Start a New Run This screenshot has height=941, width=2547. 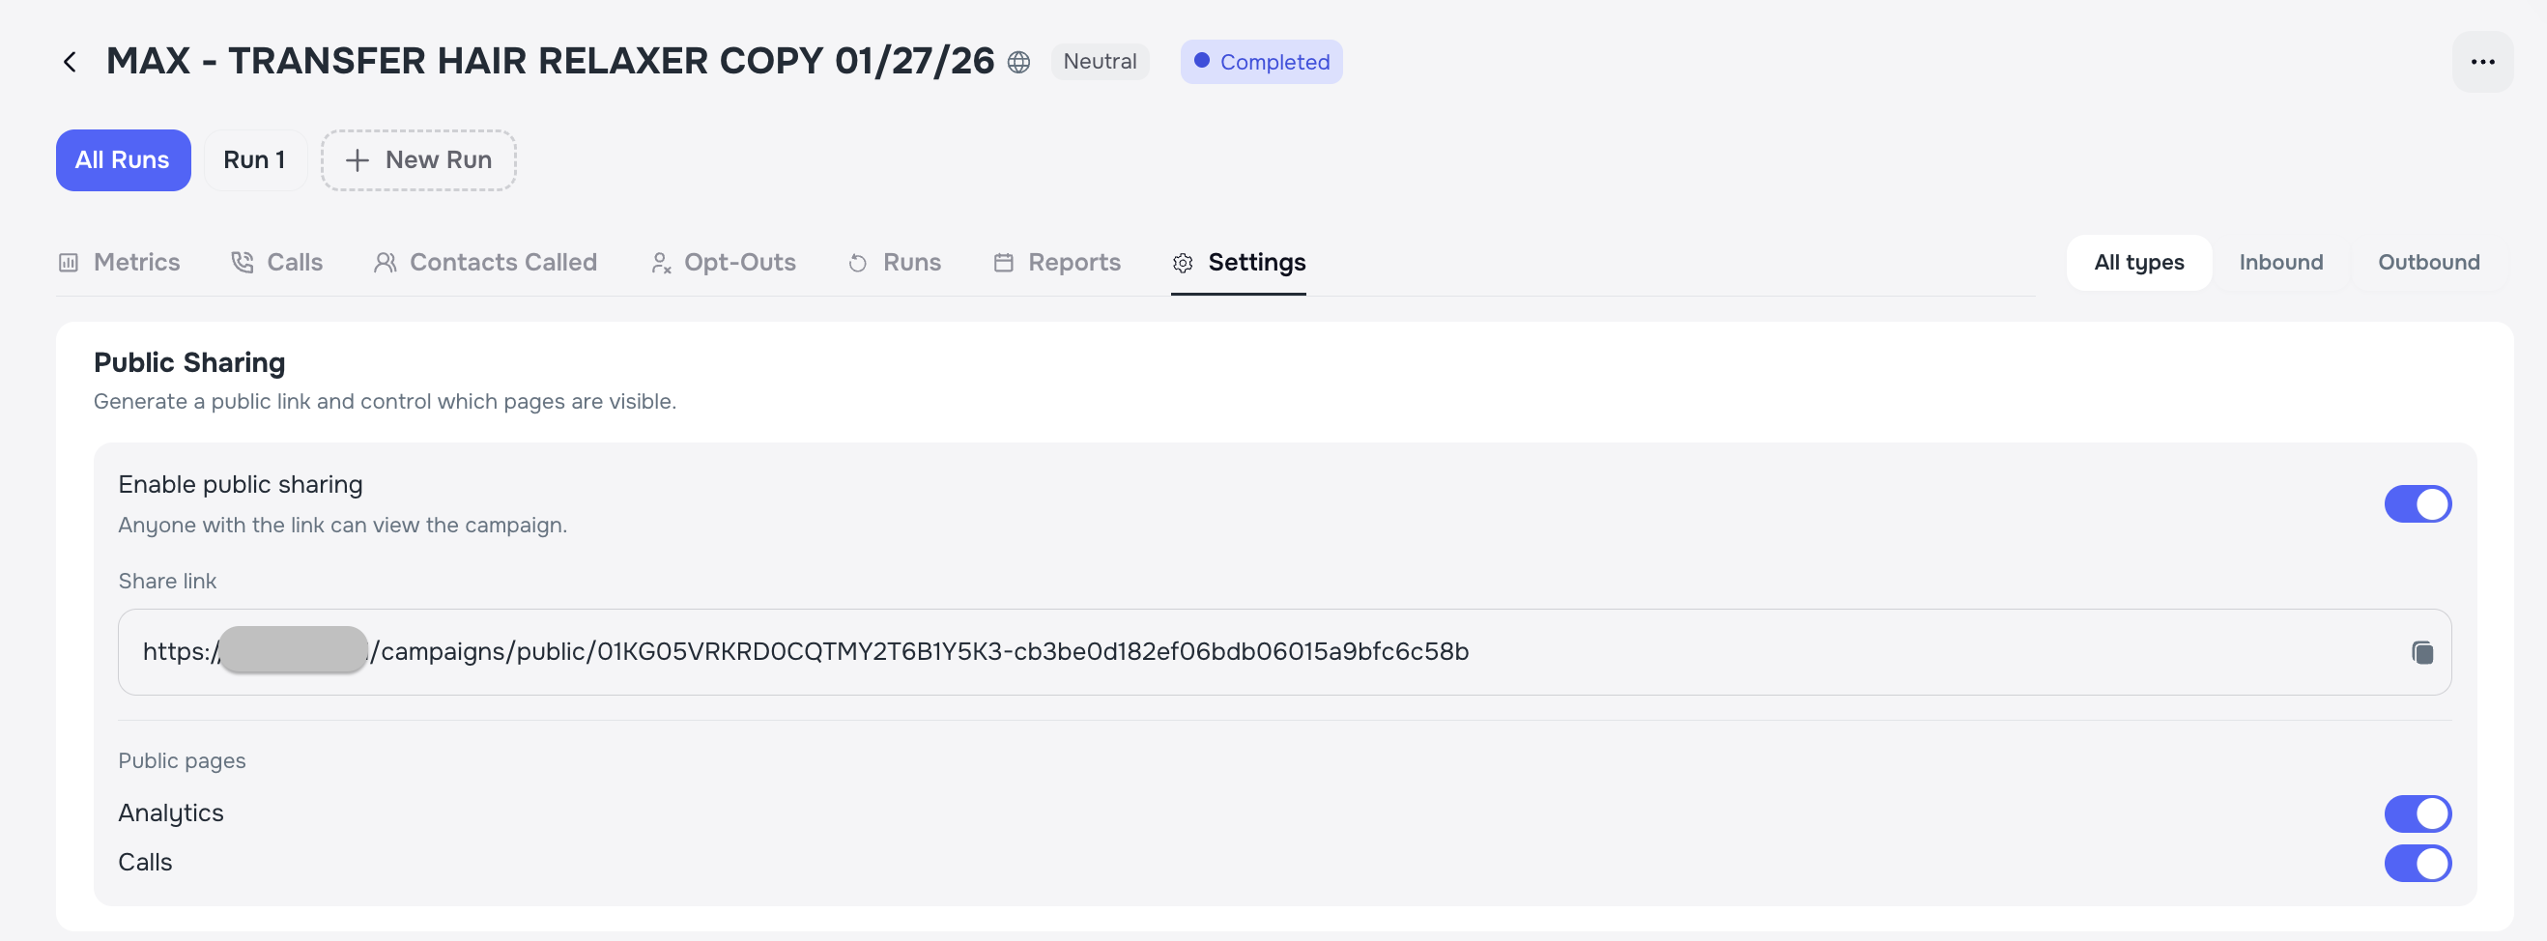(x=417, y=159)
